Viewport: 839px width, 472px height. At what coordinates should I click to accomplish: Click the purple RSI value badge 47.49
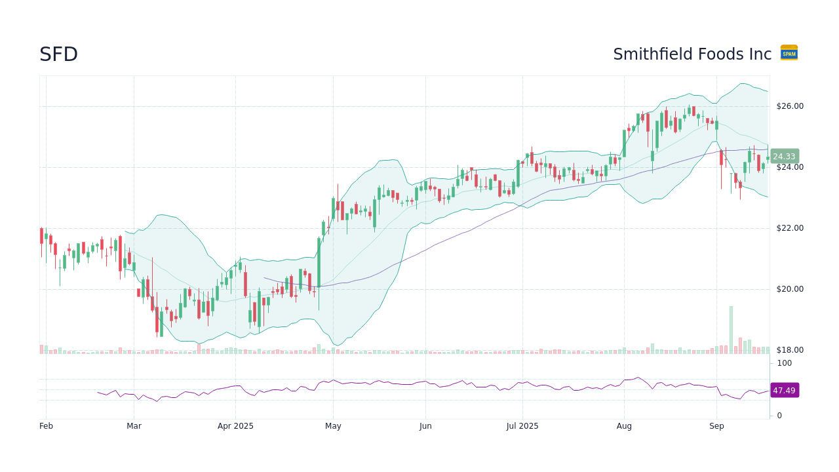[x=784, y=390]
